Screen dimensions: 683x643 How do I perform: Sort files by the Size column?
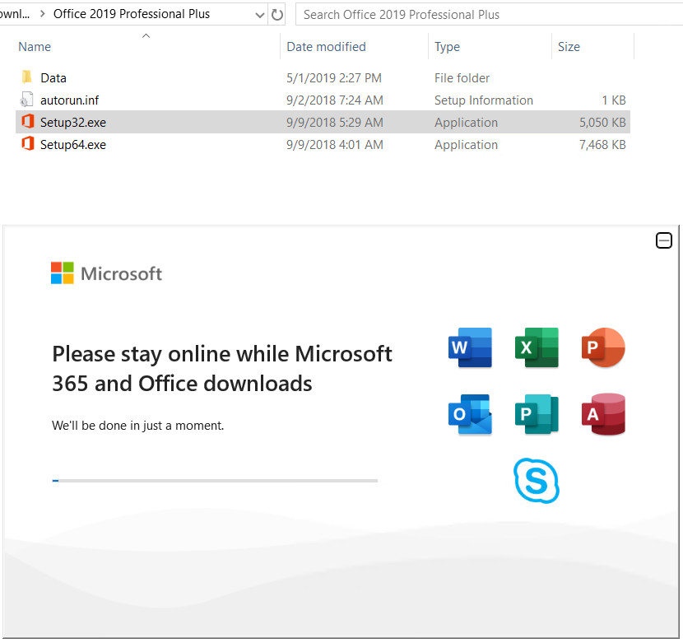point(569,47)
